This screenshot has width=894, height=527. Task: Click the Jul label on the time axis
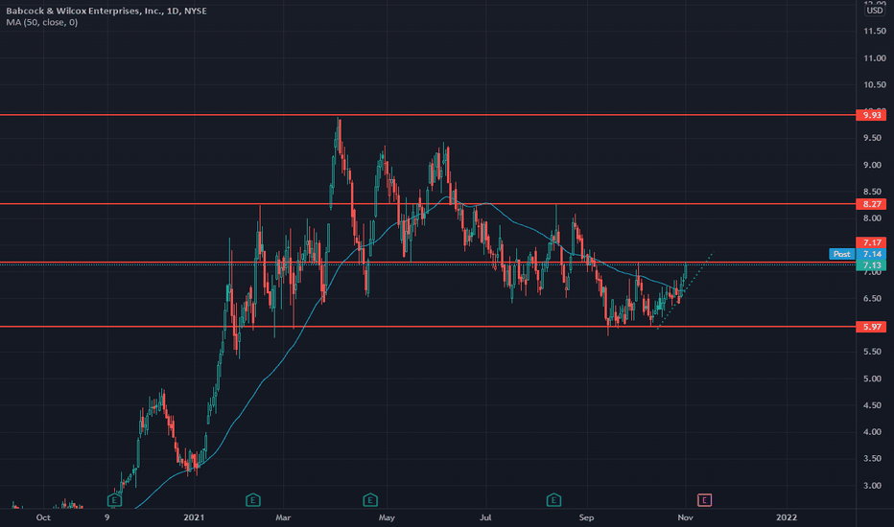tap(485, 517)
